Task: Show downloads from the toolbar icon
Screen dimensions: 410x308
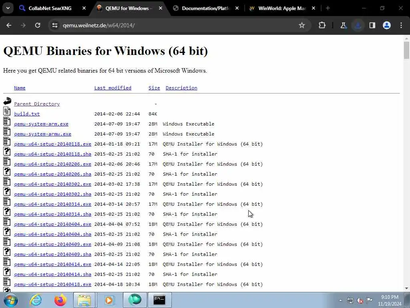Action: click(358, 25)
